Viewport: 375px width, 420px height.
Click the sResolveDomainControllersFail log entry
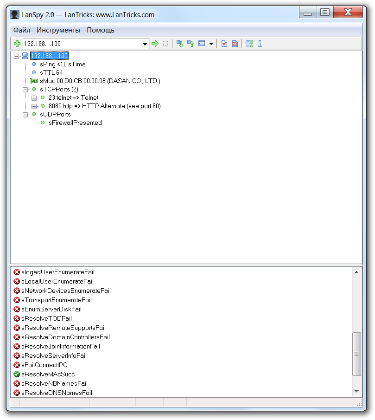pyautogui.click(x=65, y=337)
